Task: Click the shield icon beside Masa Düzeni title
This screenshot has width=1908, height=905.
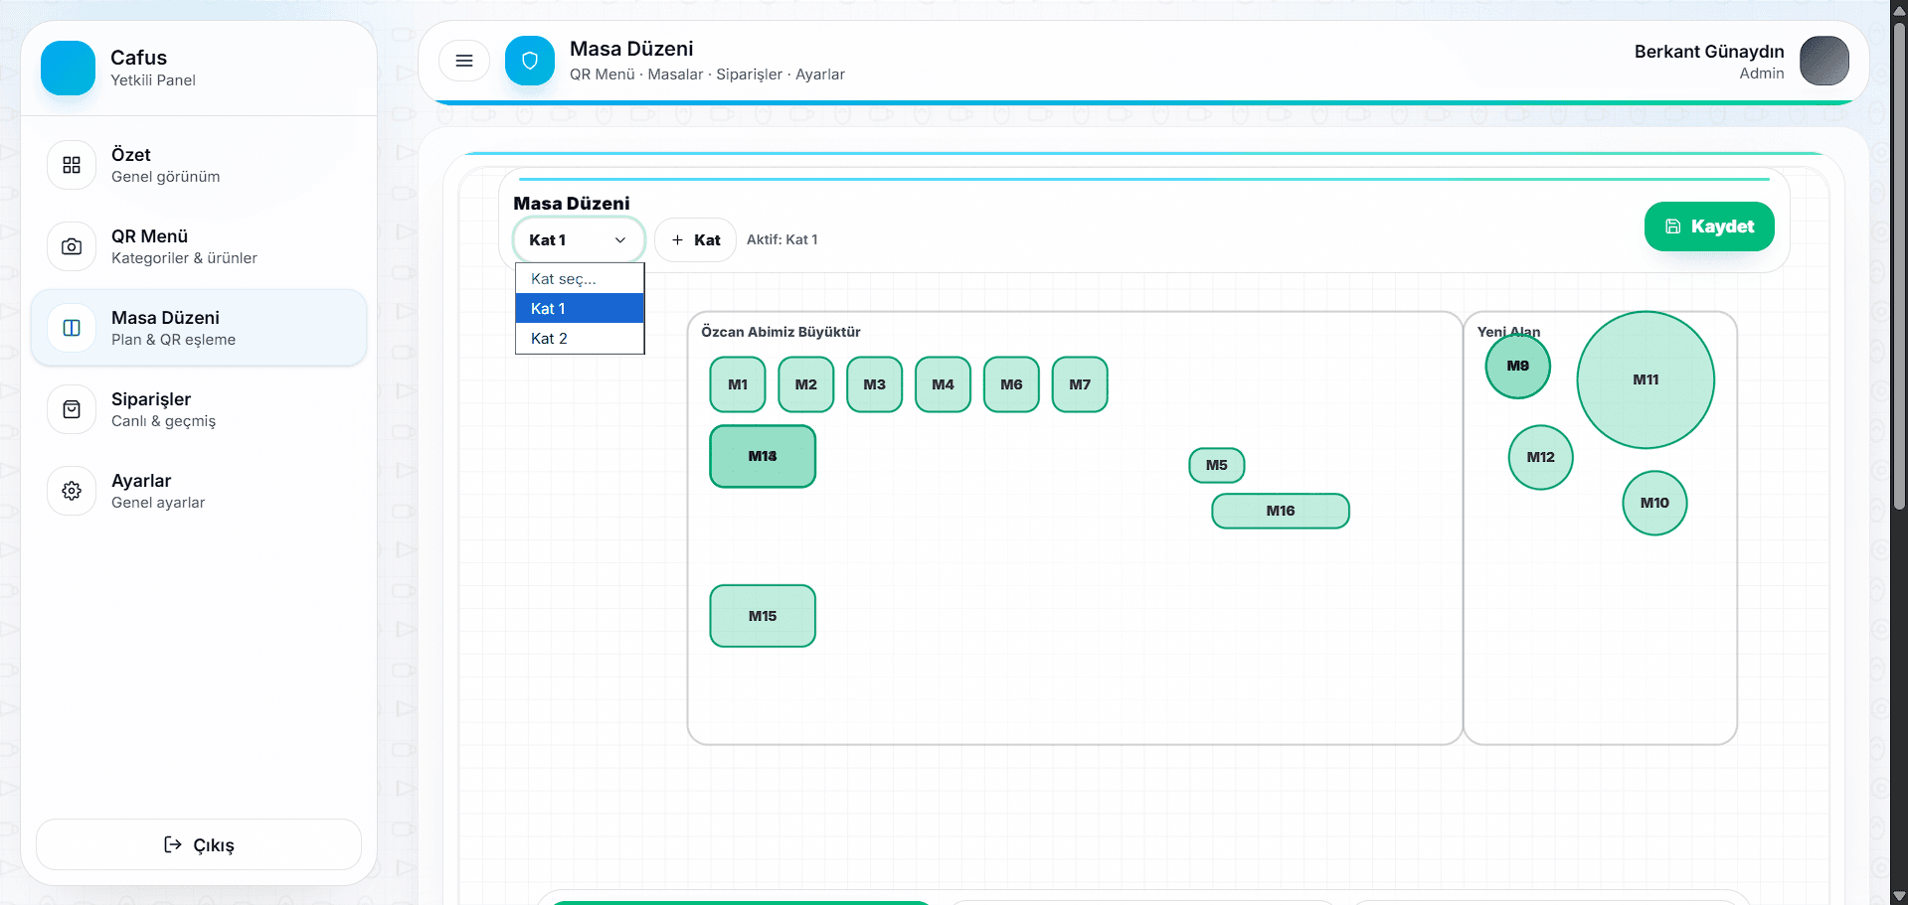Action: [530, 61]
